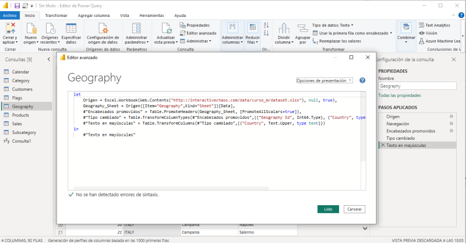
Task: Click Reemplazar los valores
Action: point(337,41)
